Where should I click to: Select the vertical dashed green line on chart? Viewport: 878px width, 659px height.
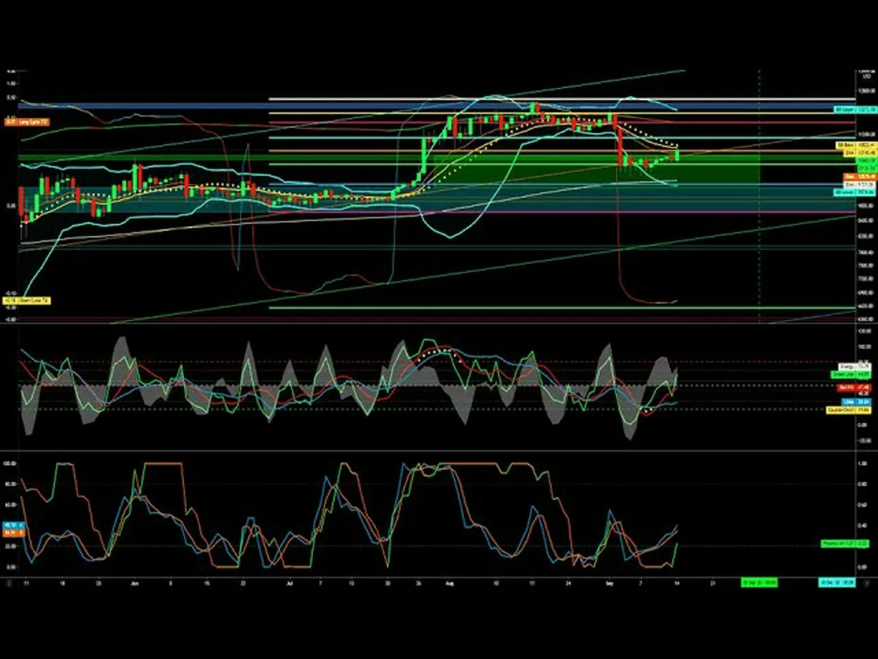click(759, 196)
